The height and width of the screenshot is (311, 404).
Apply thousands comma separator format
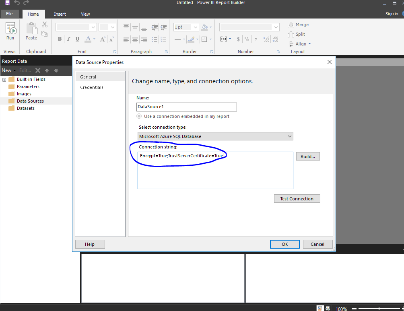[256, 39]
